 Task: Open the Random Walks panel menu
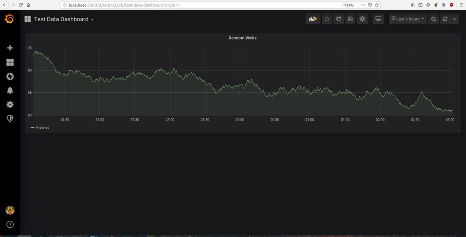[x=242, y=38]
